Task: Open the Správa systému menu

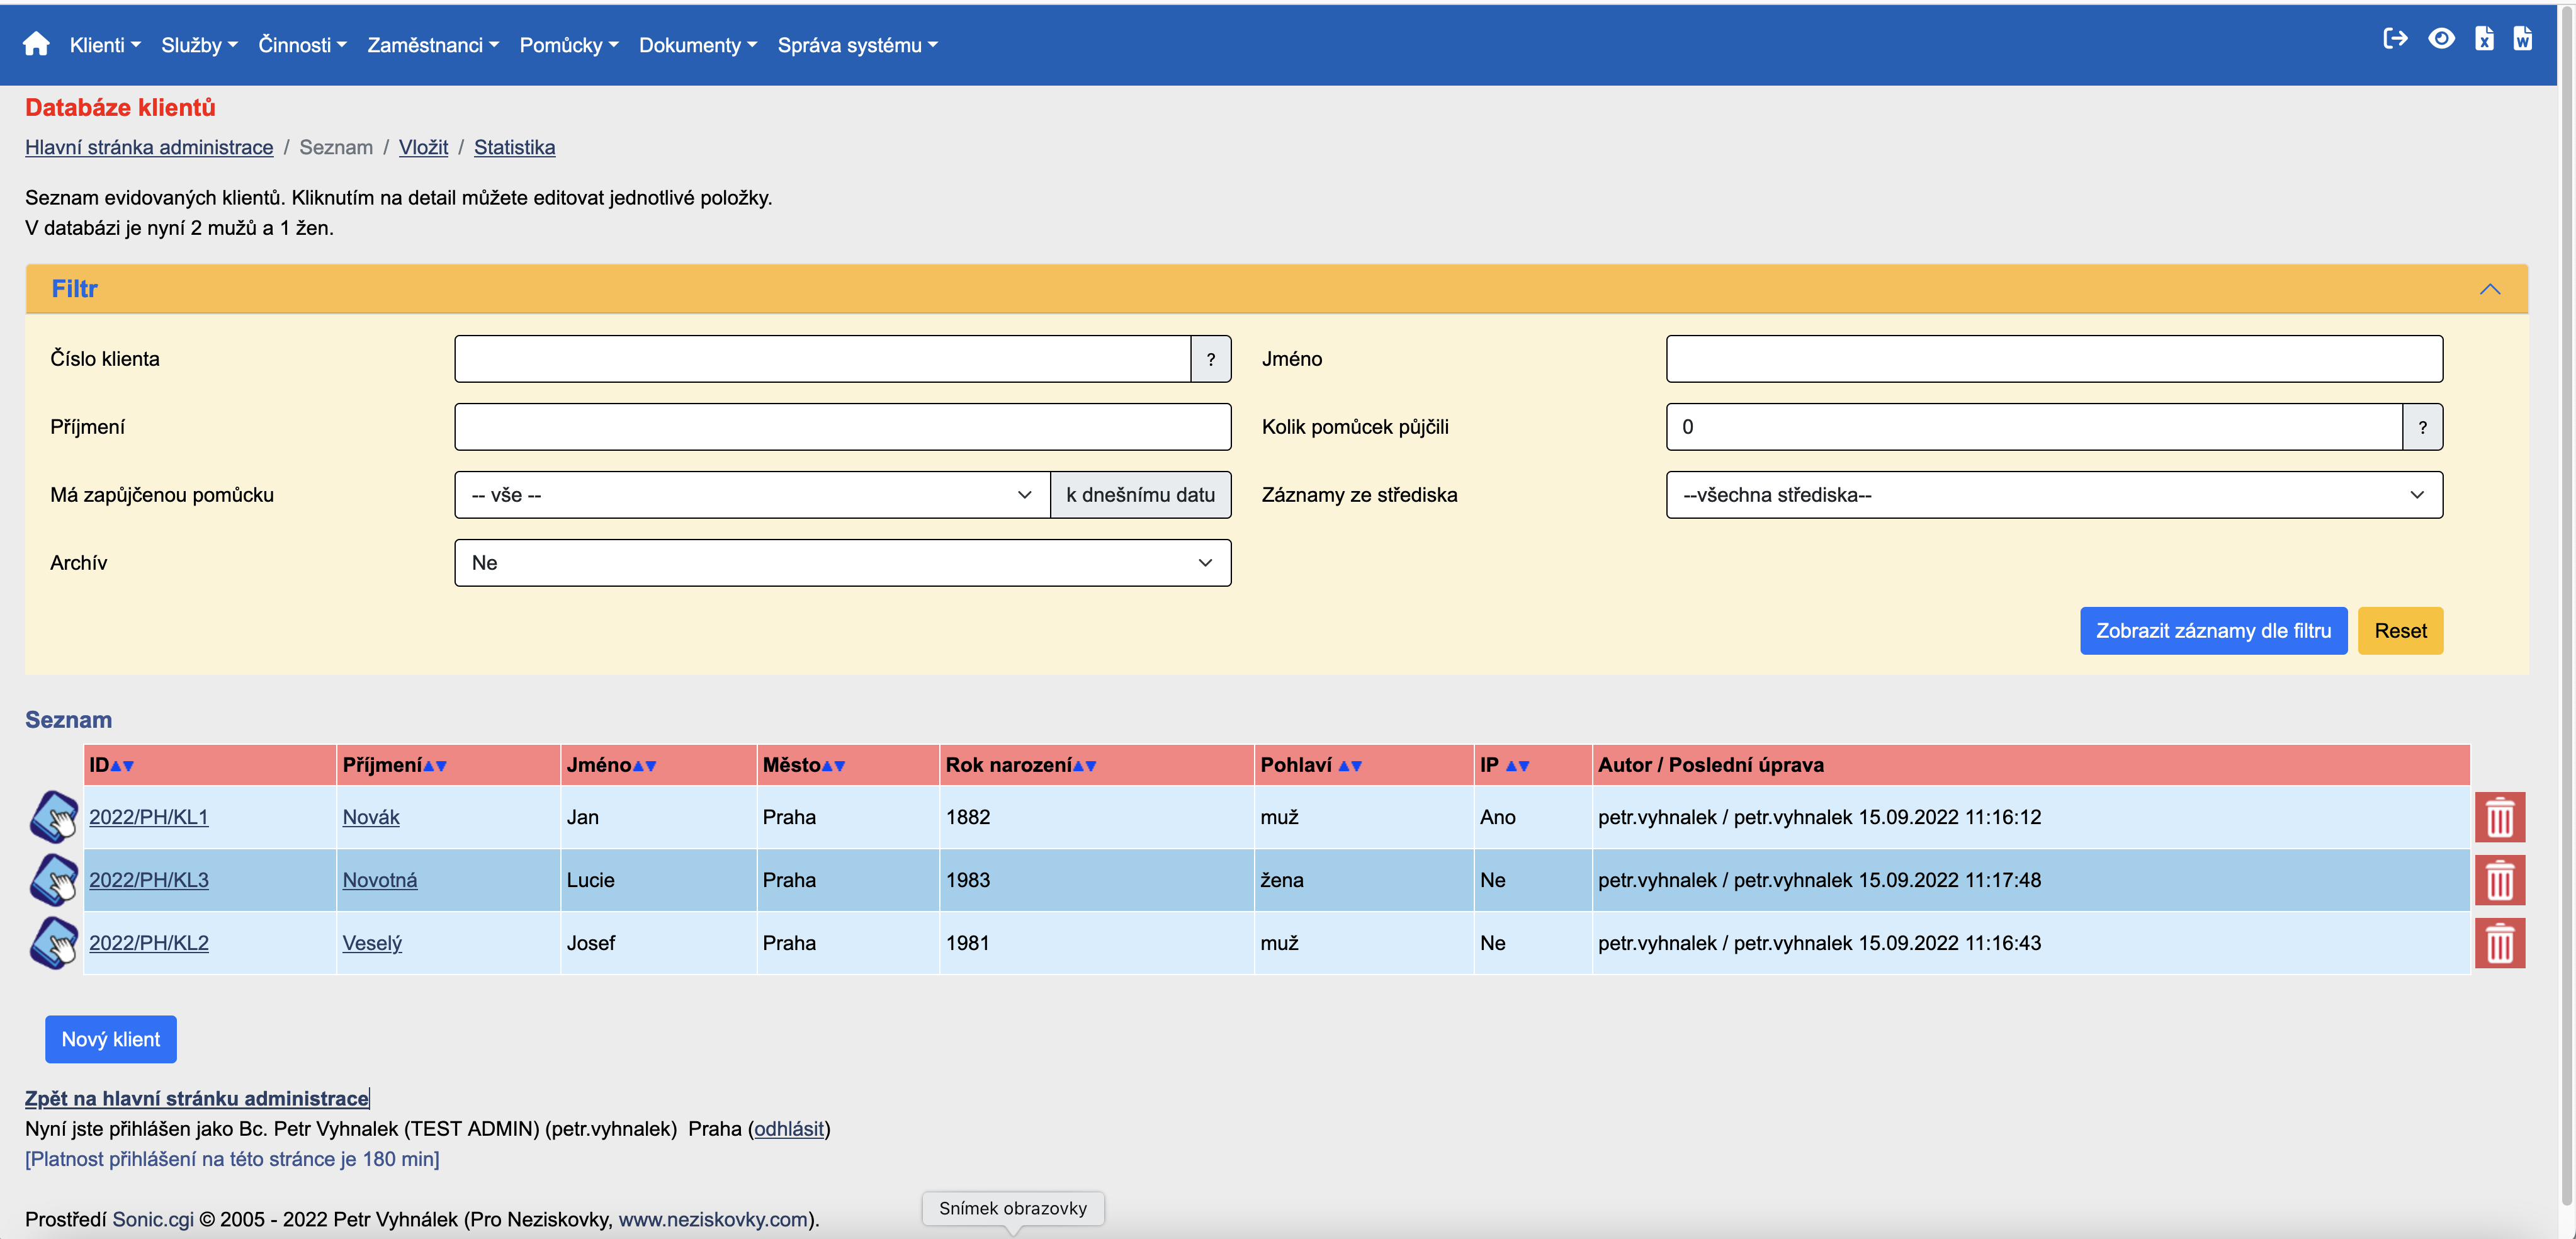Action: (x=857, y=45)
